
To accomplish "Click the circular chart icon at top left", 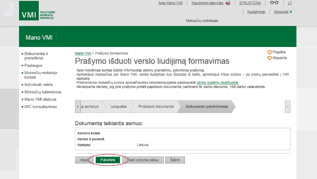I will coord(8,9).
